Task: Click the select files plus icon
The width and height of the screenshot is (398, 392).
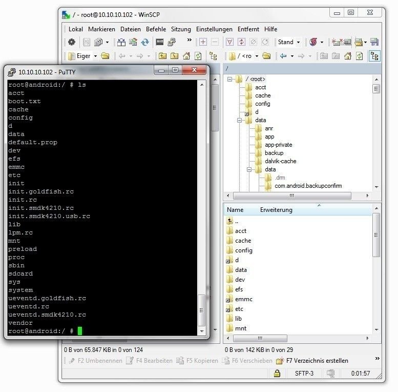Action: 203,42
